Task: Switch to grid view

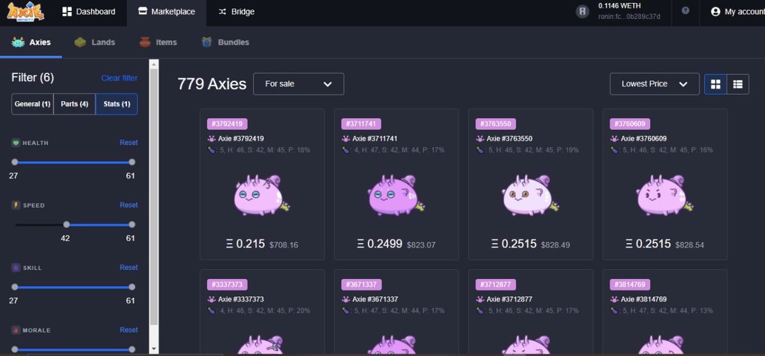Action: pyautogui.click(x=715, y=84)
